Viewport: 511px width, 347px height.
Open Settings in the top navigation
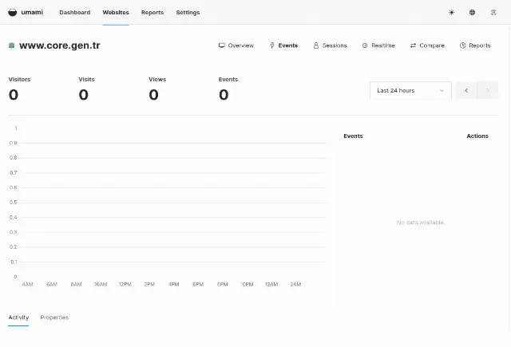click(x=188, y=13)
